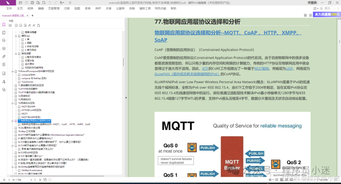Open the Pages thumbnail panel icon

(x=4, y=32)
